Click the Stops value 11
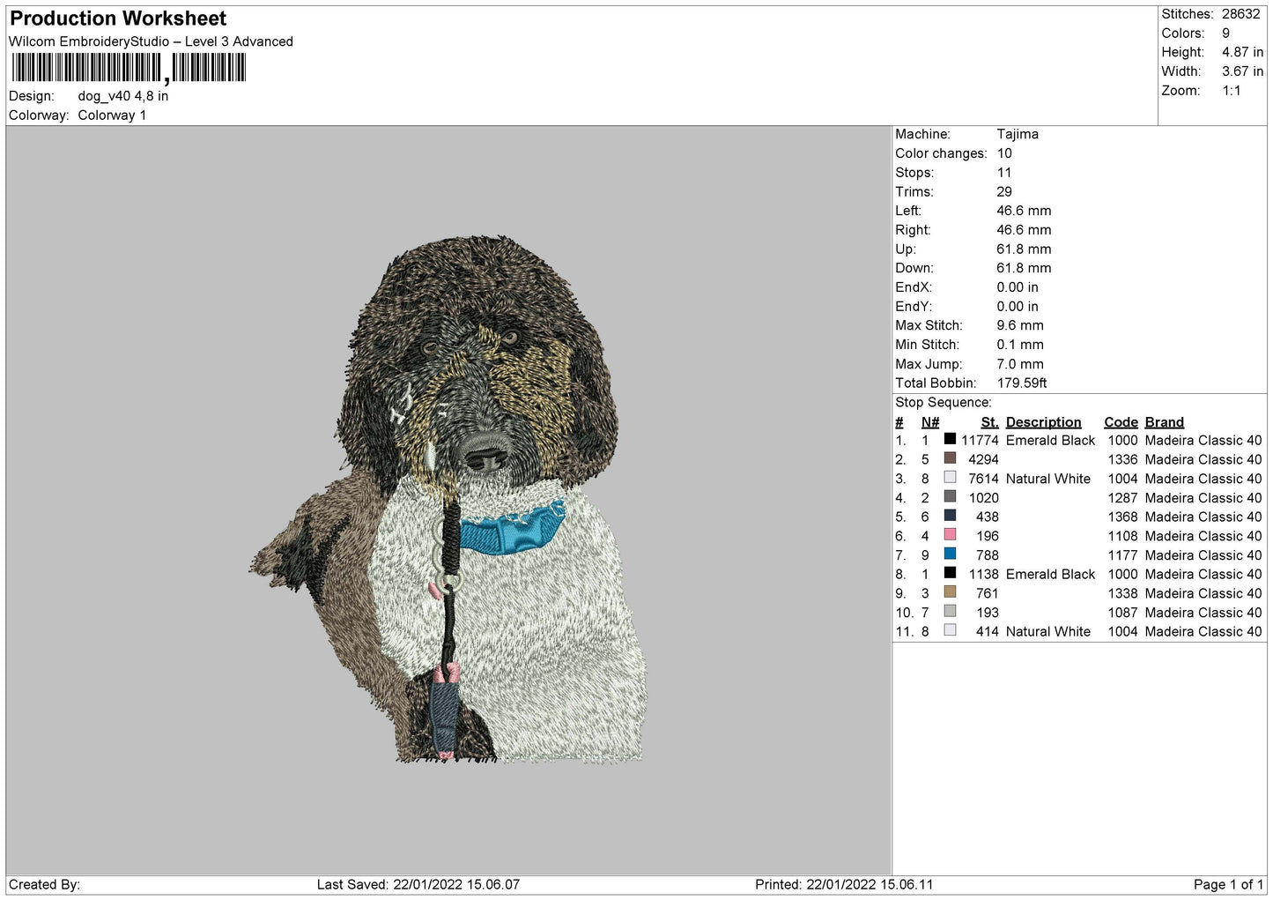Viewport: 1273px width, 900px height. (1004, 173)
